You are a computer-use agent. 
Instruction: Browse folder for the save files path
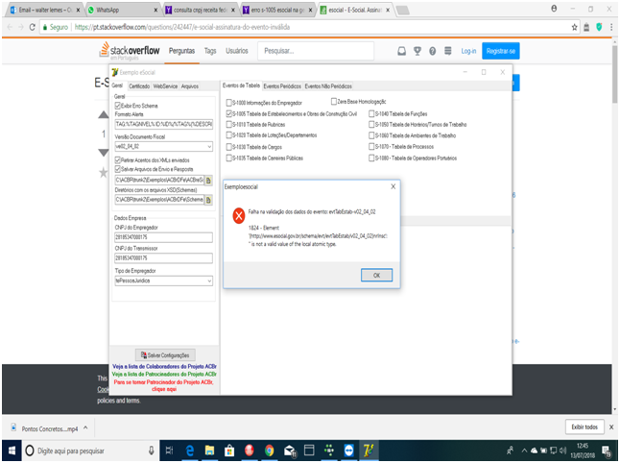point(208,181)
